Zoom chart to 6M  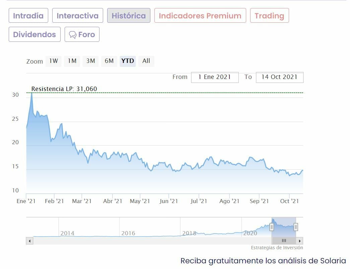[x=109, y=61]
